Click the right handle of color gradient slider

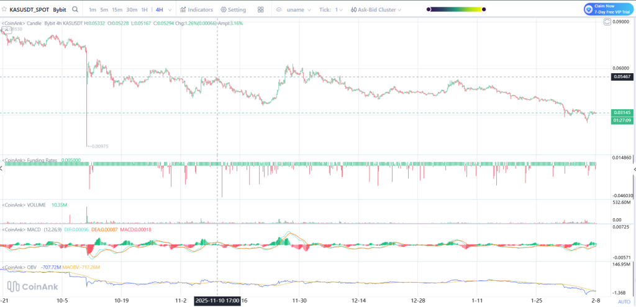click(x=483, y=10)
